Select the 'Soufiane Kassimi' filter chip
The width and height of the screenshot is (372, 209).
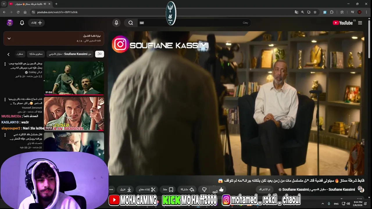[70, 54]
